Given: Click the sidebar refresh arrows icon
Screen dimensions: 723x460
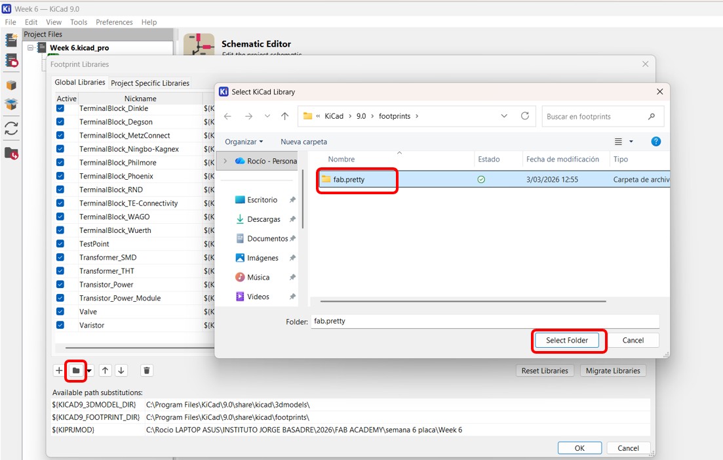Looking at the screenshot, I should (x=11, y=128).
